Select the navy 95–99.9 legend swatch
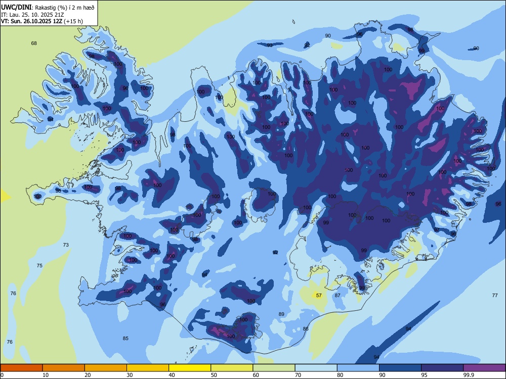The width and height of the screenshot is (506, 379). (442, 368)
